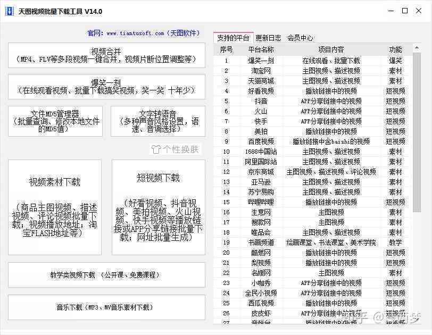Click the scrollbar up arrow in platform list
This screenshot has height=335, width=432.
coord(417,48)
